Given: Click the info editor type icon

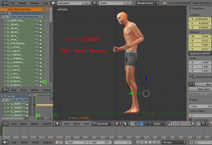Looking at the screenshot, I should (5, 3).
